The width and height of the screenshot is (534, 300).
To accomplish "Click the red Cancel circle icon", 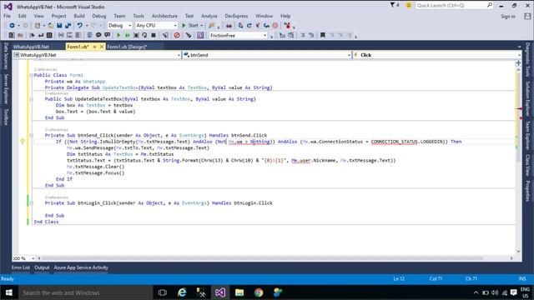I will (x=177, y=35).
